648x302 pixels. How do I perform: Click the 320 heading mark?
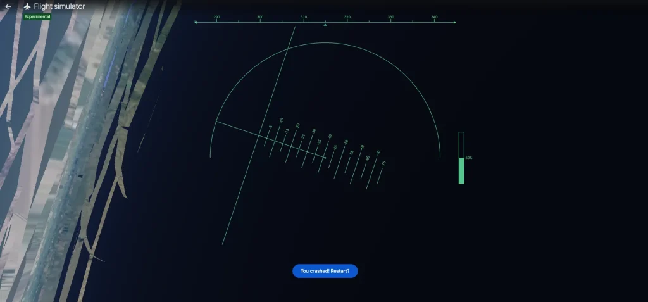tap(347, 17)
